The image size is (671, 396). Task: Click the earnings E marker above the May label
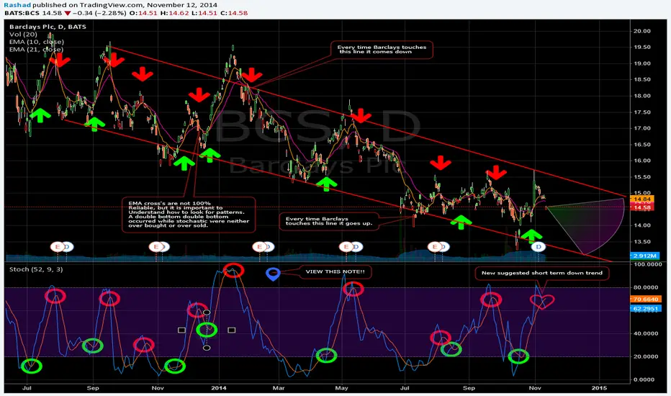tap(346, 246)
